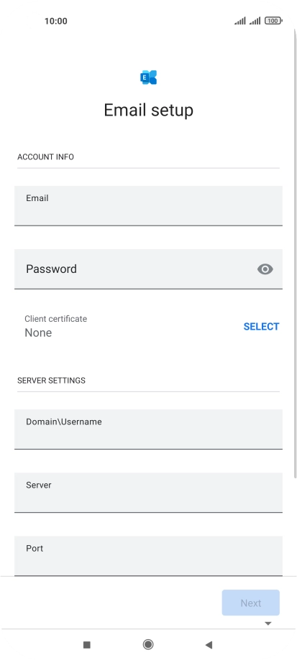Image resolution: width=297 pixels, height=660 pixels.
Task: Click the vertical scrollbar on the right
Action: pyautogui.click(x=296, y=253)
